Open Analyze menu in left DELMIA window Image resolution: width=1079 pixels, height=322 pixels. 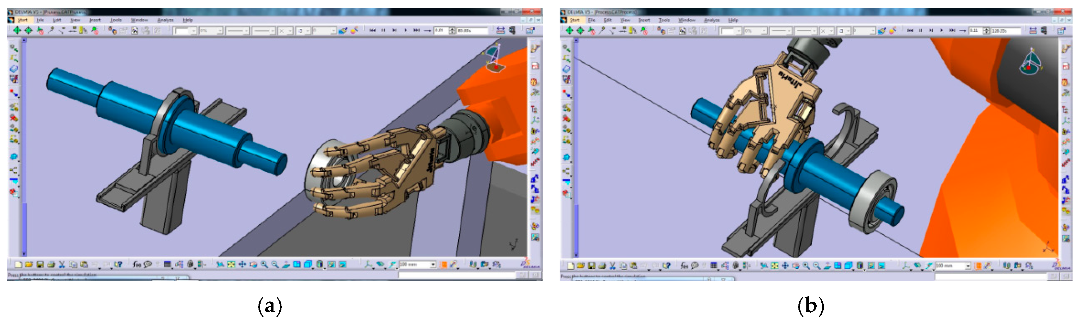[x=165, y=20]
